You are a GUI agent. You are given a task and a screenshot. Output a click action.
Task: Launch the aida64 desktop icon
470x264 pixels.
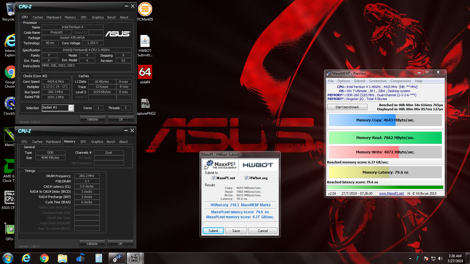[x=145, y=75]
